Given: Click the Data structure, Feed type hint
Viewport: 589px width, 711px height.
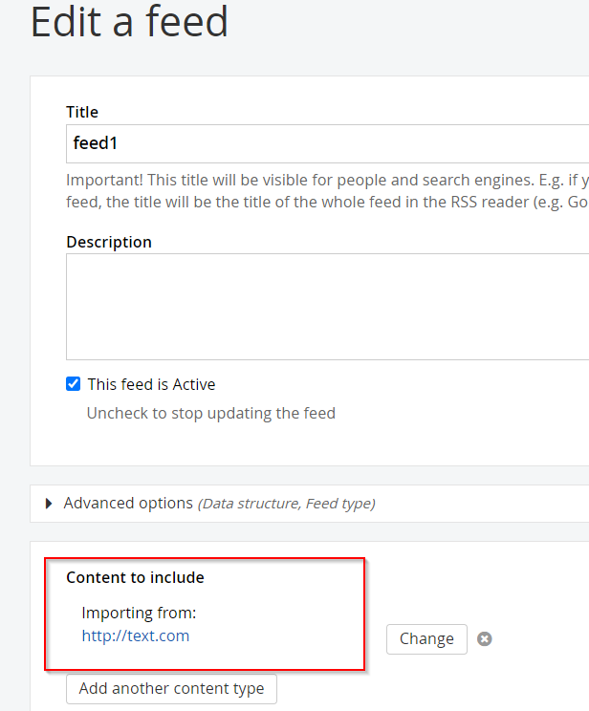Looking at the screenshot, I should [x=286, y=504].
